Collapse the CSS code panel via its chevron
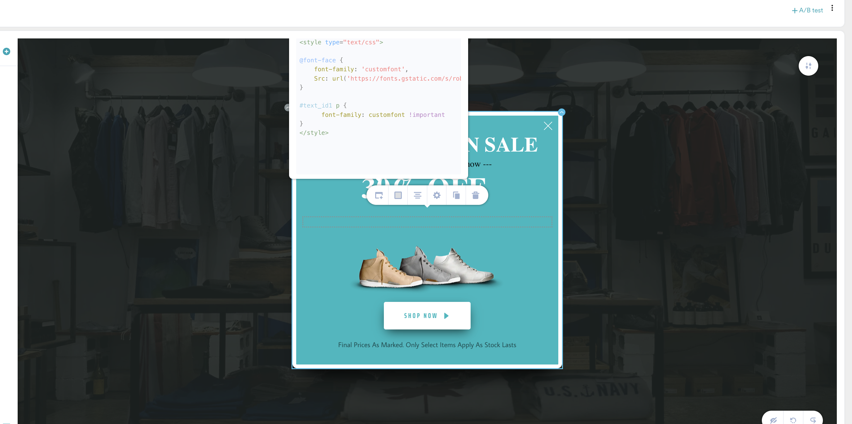The image size is (852, 424). pyautogui.click(x=287, y=107)
